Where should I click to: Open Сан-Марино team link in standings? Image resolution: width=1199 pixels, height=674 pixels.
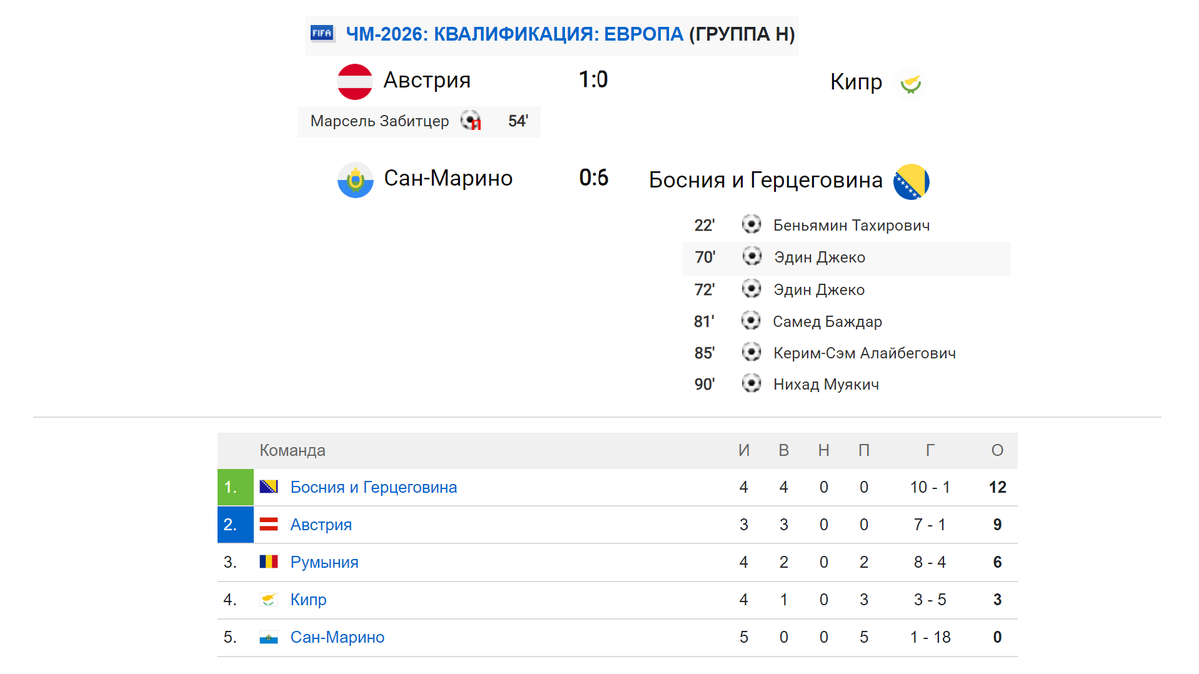[337, 637]
